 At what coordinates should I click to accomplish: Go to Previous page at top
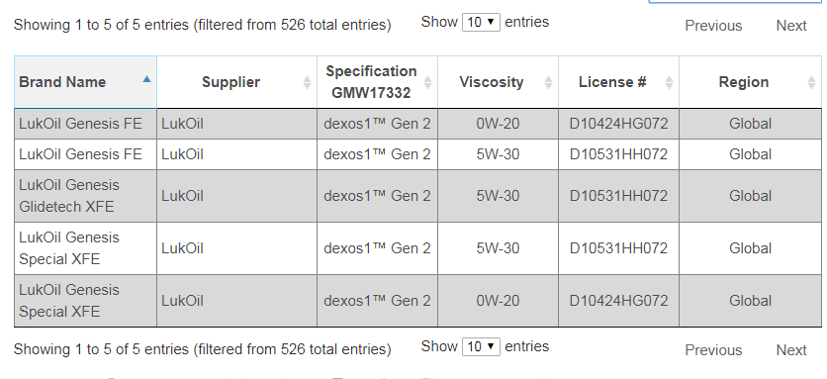(x=713, y=26)
